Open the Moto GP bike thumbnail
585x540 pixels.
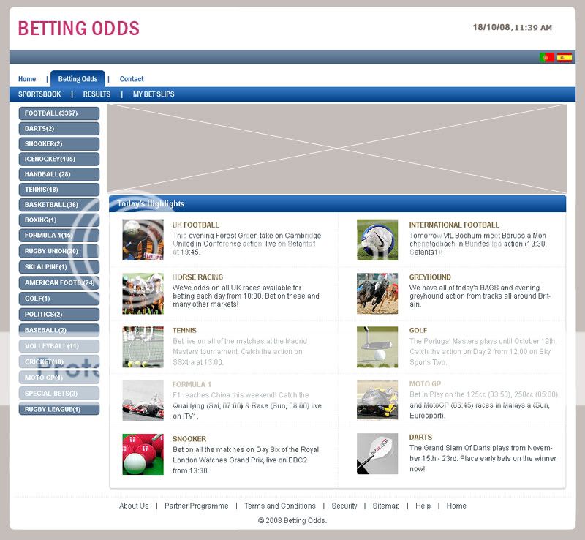coord(377,400)
